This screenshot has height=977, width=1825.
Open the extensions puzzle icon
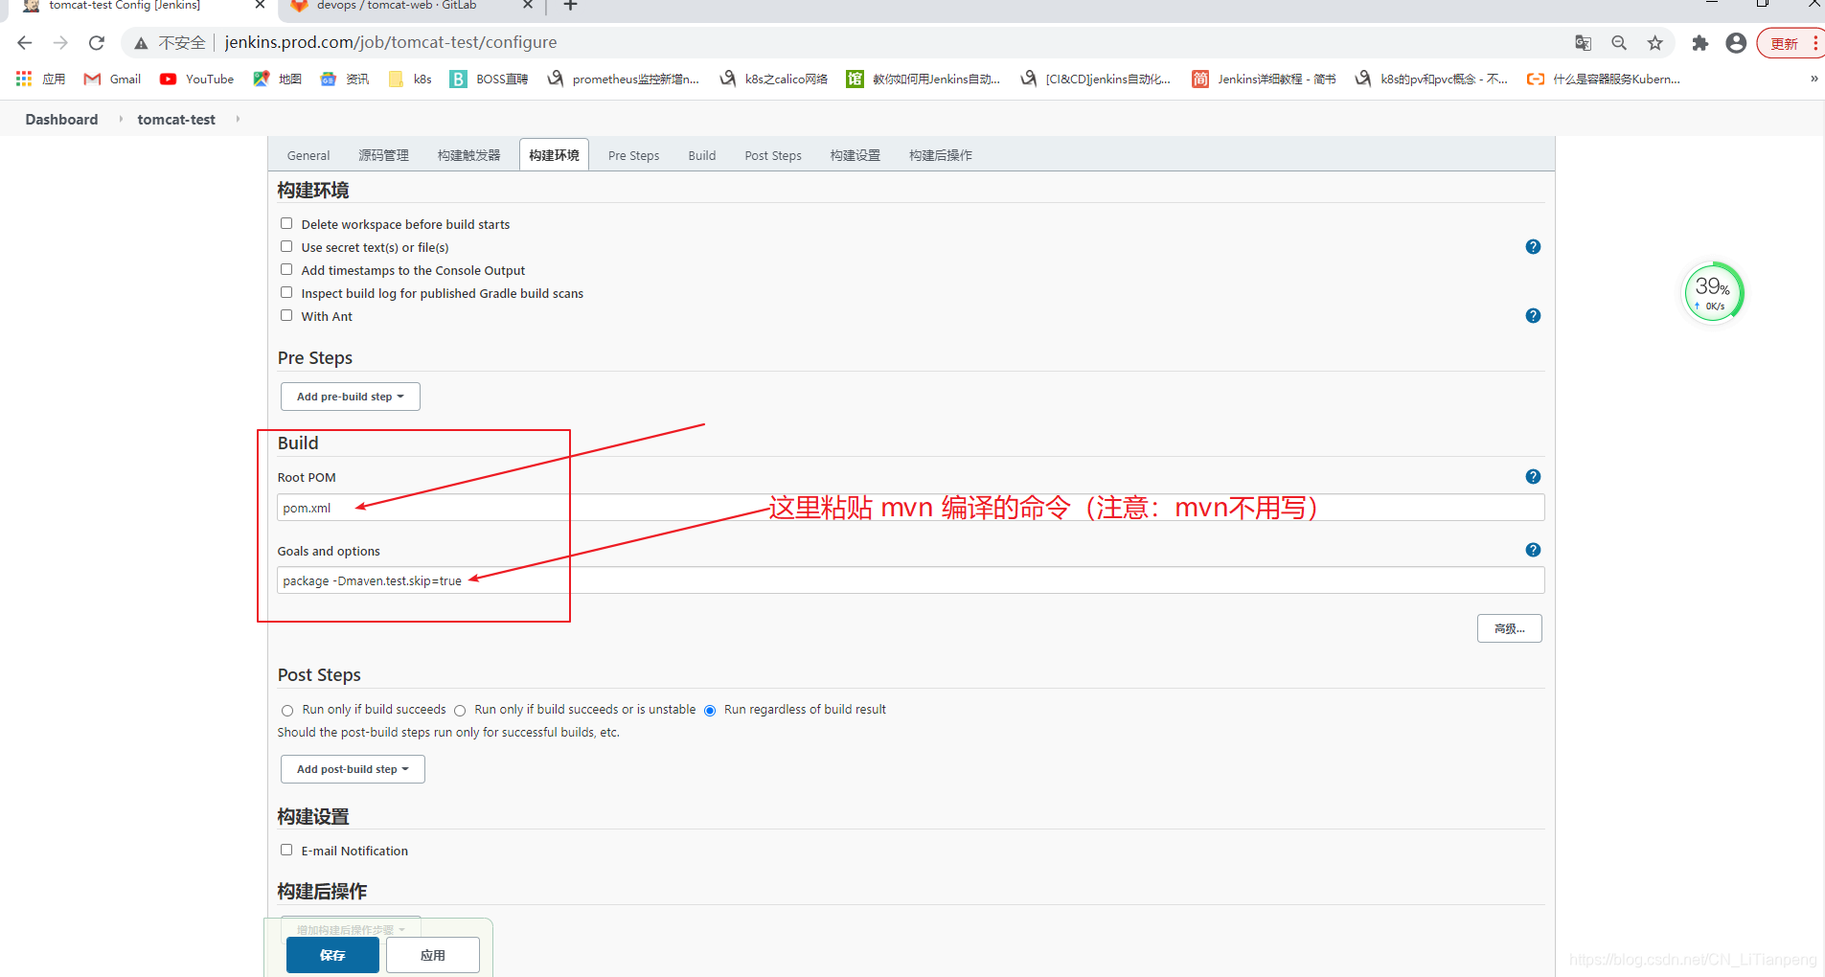click(1700, 43)
